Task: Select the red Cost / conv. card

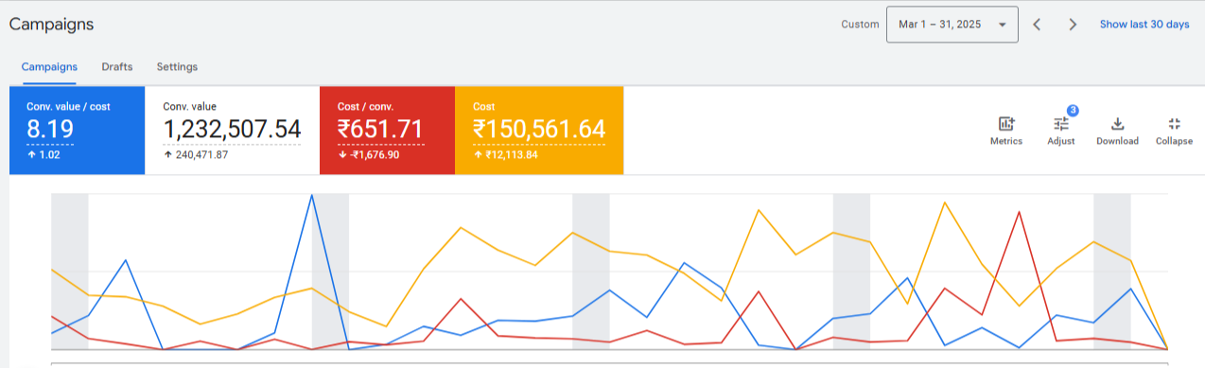Action: click(387, 131)
